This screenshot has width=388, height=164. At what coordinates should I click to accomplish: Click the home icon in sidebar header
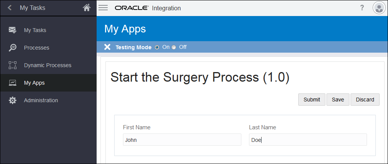tap(87, 8)
